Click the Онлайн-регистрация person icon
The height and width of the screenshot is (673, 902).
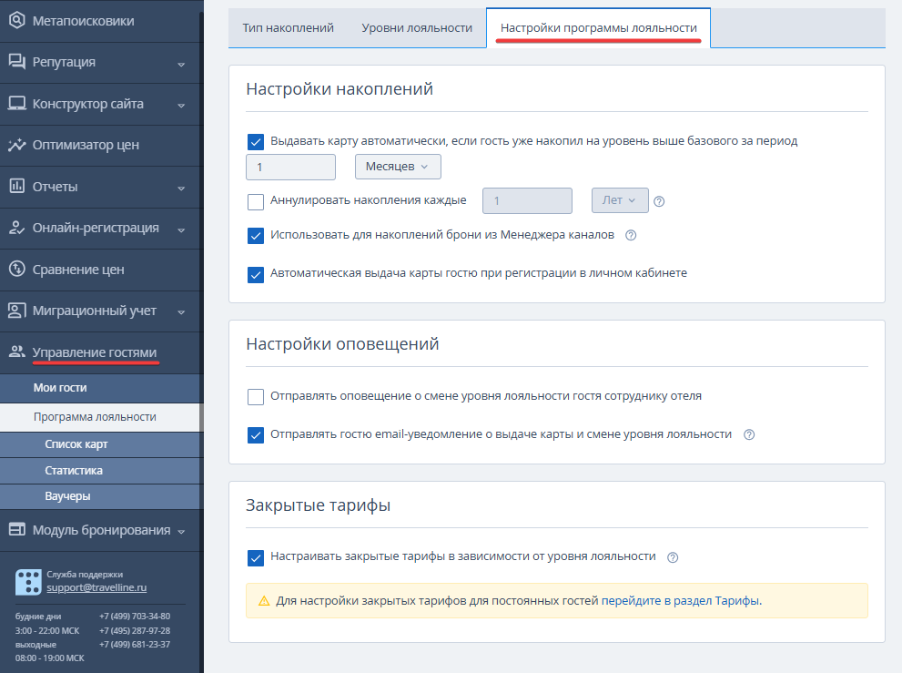(16, 228)
